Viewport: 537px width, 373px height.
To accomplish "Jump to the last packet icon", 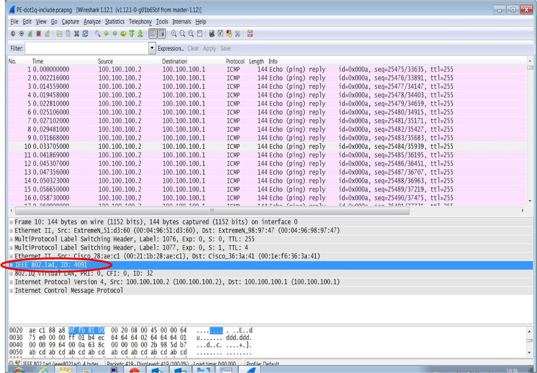I will 140,33.
